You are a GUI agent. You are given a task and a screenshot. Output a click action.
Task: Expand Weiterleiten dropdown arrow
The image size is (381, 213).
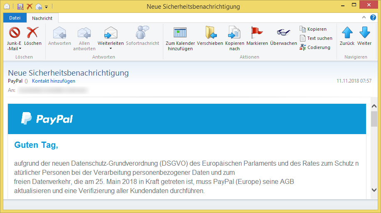(111, 49)
